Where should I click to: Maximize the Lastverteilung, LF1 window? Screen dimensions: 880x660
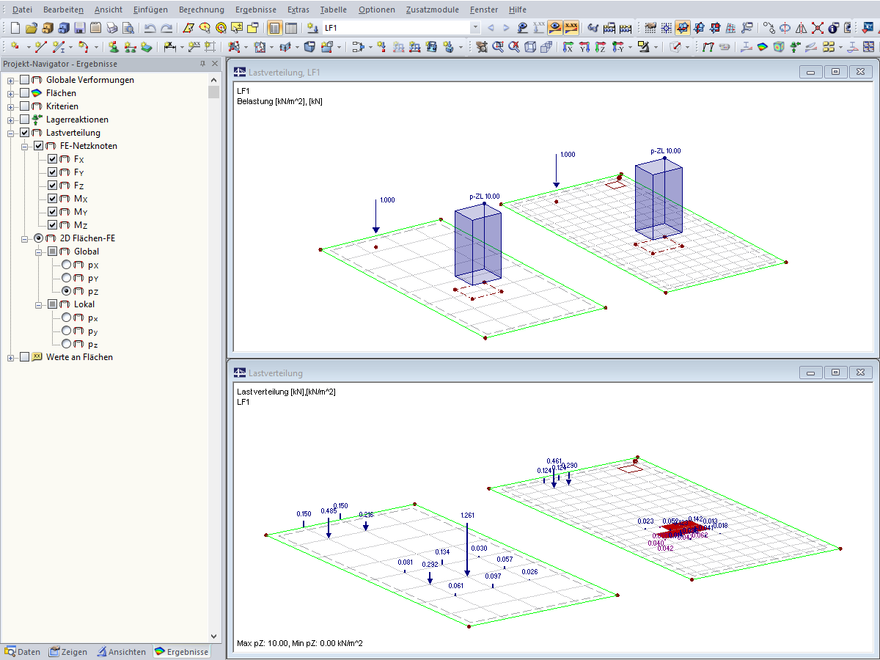835,72
